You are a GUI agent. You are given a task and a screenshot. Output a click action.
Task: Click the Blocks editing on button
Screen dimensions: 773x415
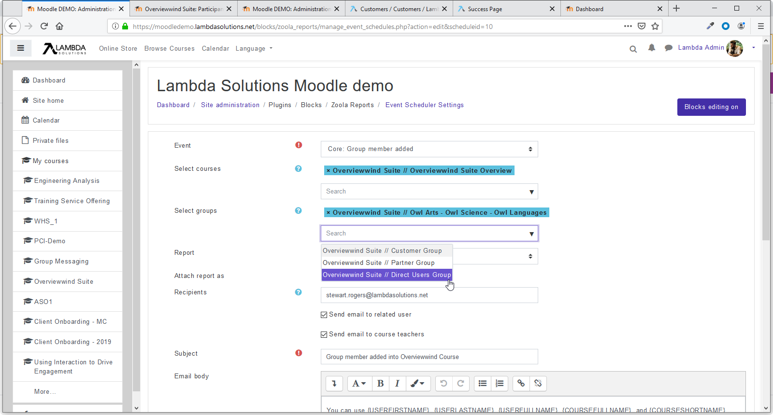(711, 107)
